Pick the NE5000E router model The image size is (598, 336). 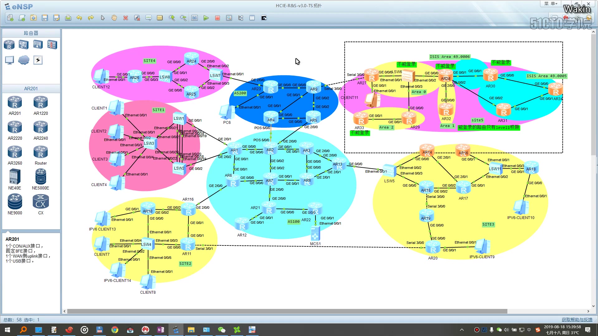click(x=41, y=180)
